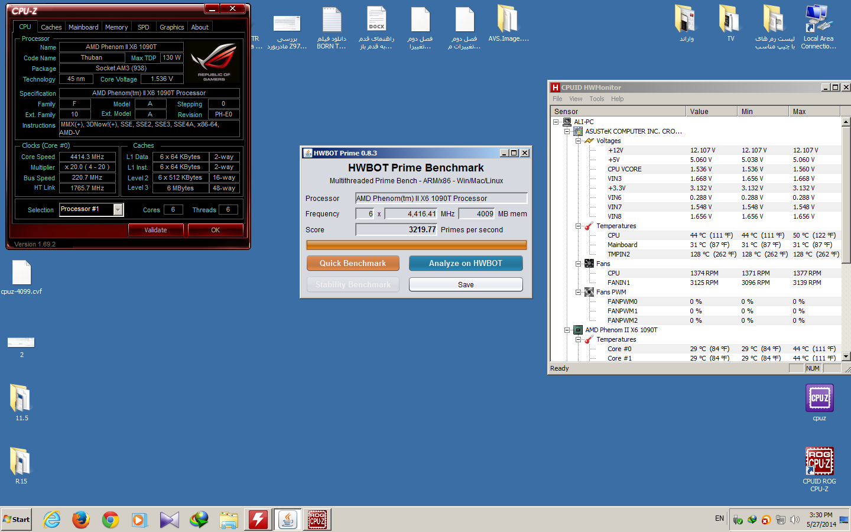Open the SPD tab in CPU-Z

pyautogui.click(x=144, y=27)
